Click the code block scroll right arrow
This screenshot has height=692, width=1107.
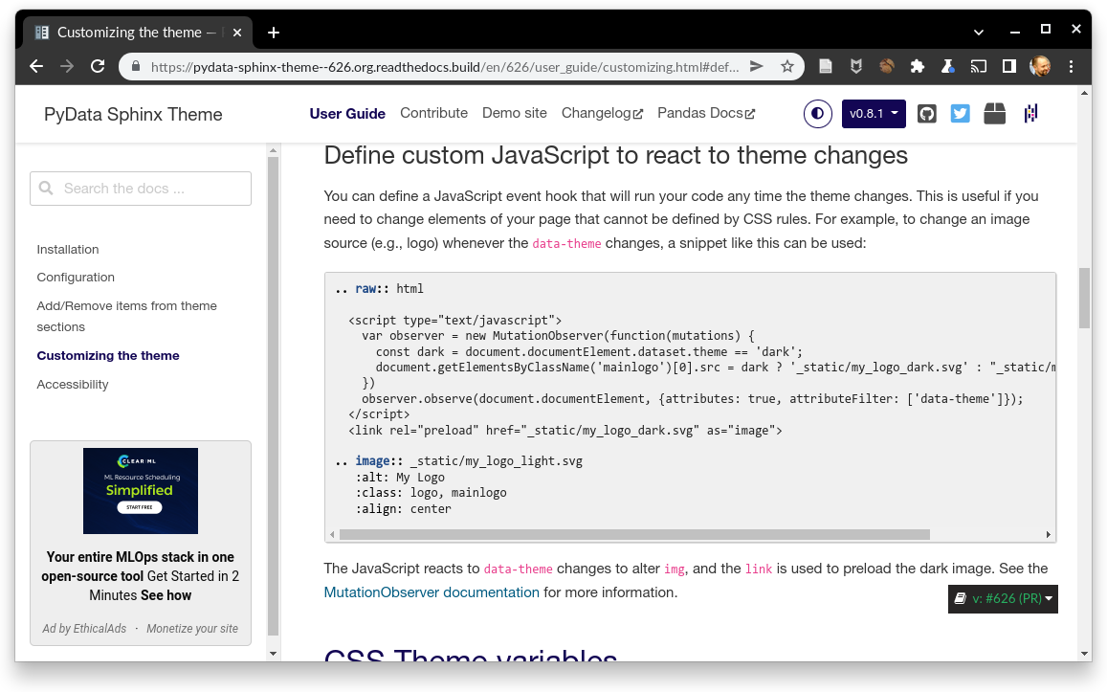pos(1049,534)
